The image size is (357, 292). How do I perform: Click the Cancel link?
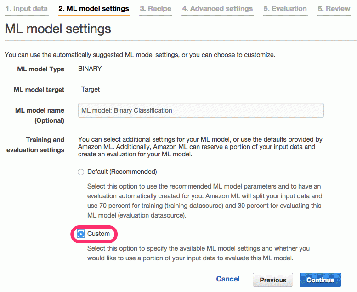pyautogui.click(x=228, y=279)
